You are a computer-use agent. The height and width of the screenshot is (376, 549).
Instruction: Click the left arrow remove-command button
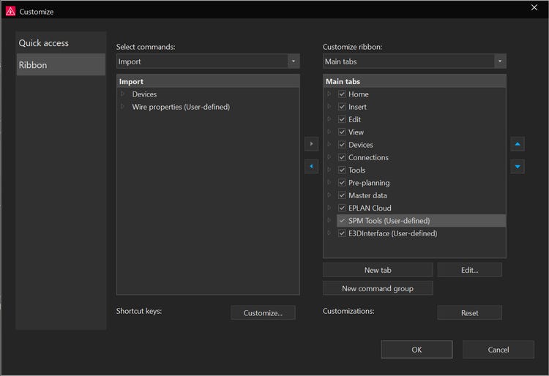pyautogui.click(x=311, y=167)
